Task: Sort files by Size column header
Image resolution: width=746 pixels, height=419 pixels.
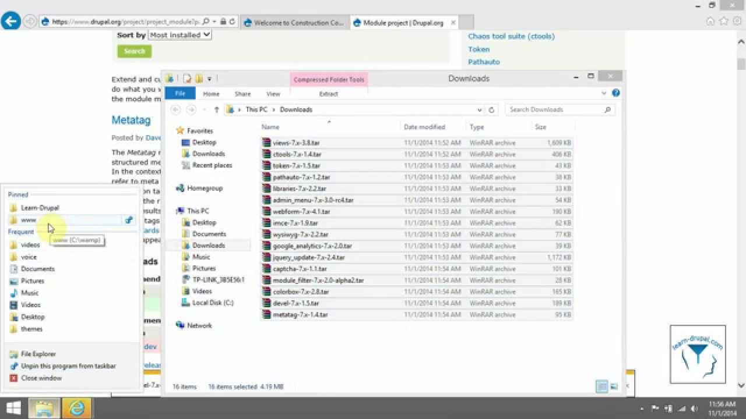Action: pyautogui.click(x=540, y=127)
